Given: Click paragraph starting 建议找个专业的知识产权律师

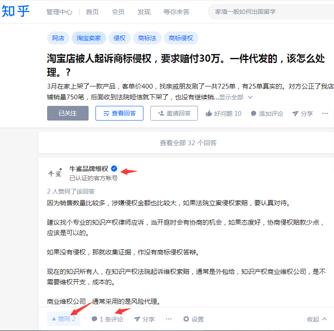Looking at the screenshot, I should [x=185, y=227].
